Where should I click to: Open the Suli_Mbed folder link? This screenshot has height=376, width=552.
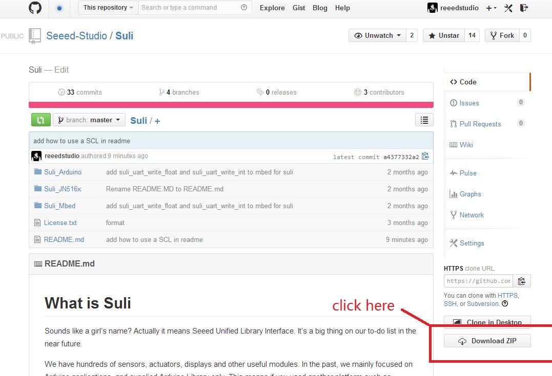[59, 206]
